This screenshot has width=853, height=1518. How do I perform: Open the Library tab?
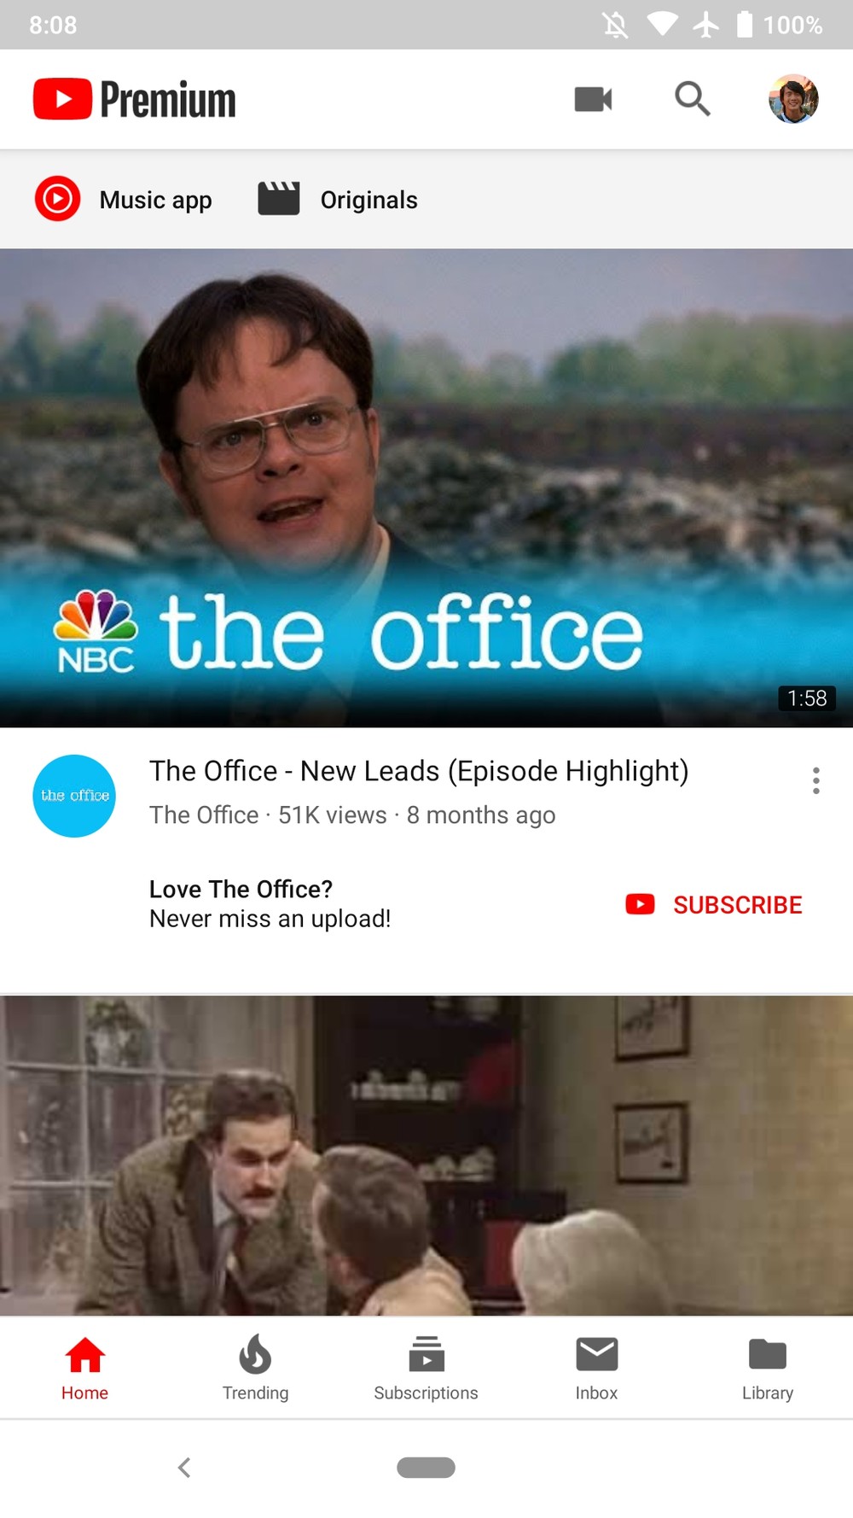[x=768, y=1368]
